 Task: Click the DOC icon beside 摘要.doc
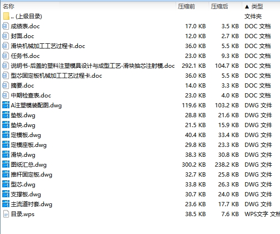pos(5,86)
